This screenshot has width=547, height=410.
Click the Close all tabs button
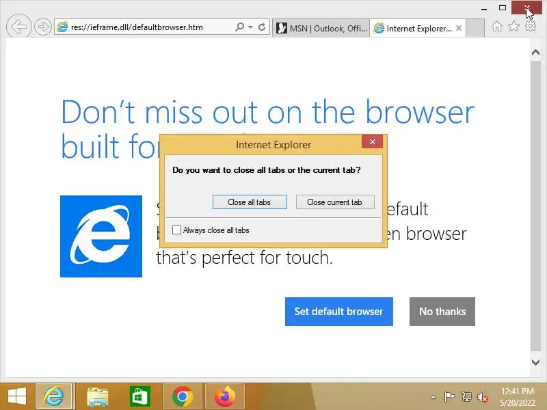[250, 202]
